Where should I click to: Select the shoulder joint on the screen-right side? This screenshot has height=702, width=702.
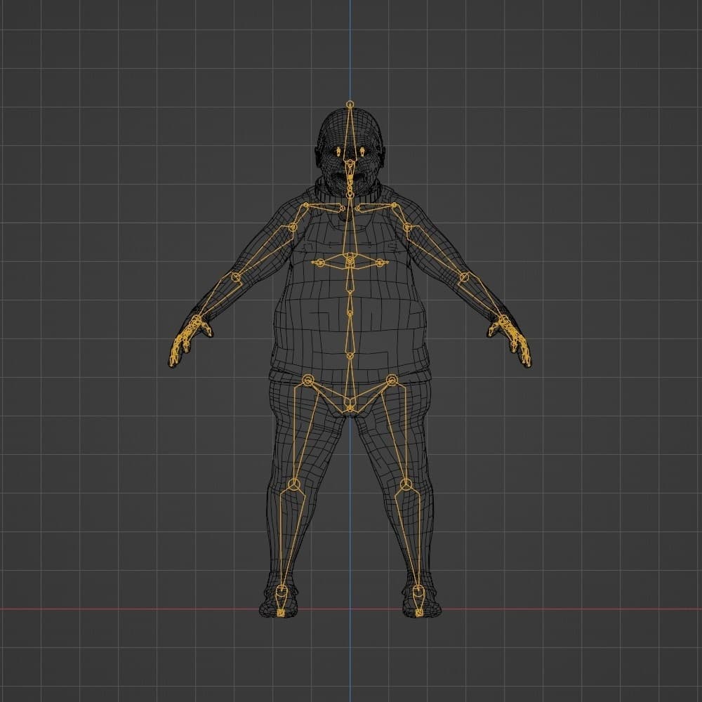click(407, 227)
